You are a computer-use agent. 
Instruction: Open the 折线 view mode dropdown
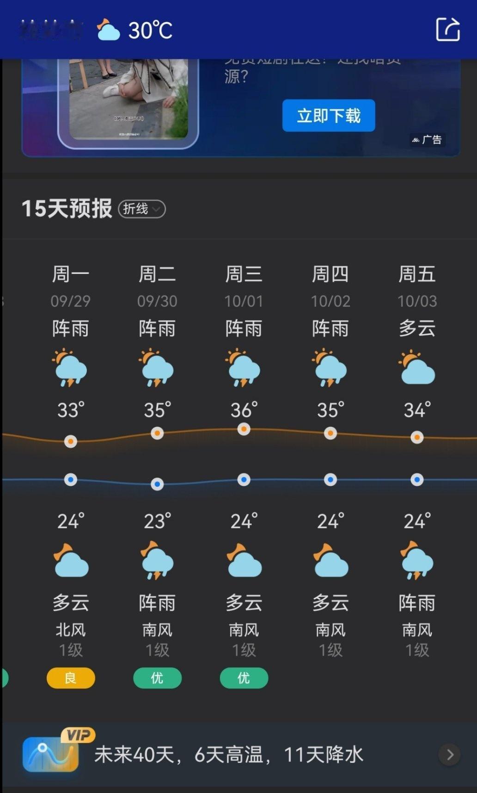click(142, 209)
